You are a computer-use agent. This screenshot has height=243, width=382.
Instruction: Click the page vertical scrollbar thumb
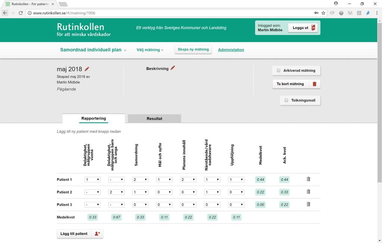tap(379, 102)
